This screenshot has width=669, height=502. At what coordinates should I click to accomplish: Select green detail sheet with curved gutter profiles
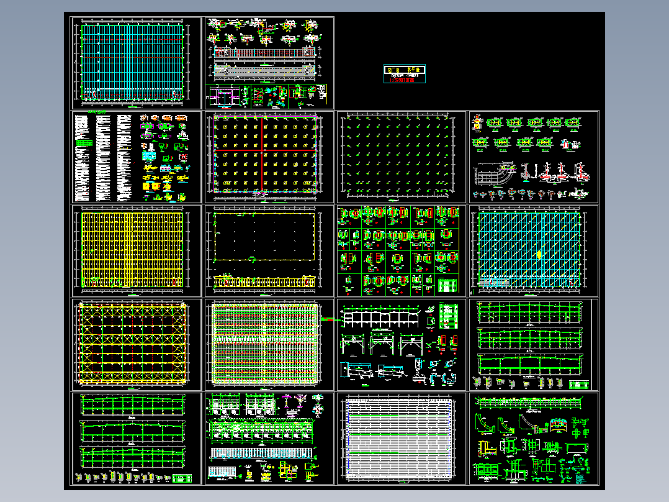tap(534, 439)
